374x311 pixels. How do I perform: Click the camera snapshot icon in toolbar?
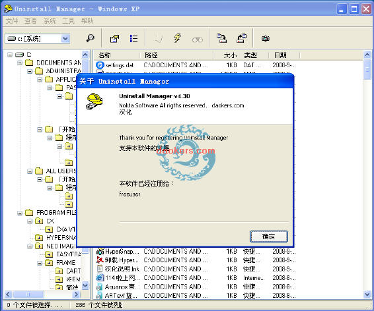pyautogui.click(x=266, y=38)
